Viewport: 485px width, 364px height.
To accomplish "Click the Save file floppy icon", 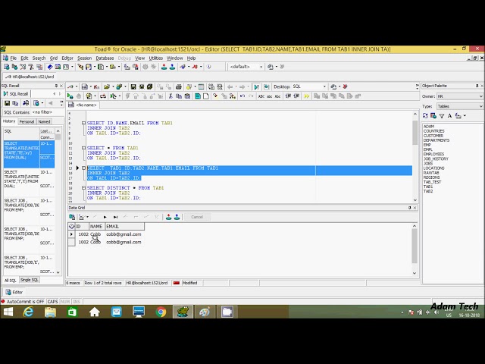I will pyautogui.click(x=133, y=86).
